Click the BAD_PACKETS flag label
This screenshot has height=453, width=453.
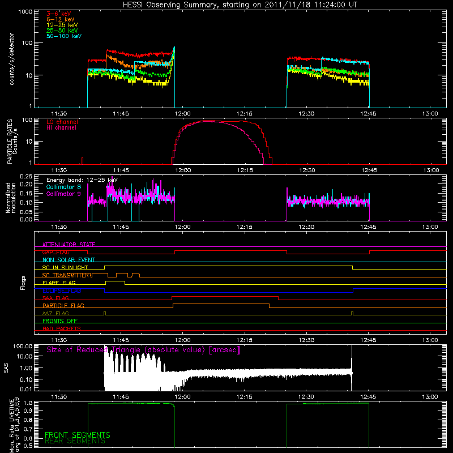tap(62, 328)
